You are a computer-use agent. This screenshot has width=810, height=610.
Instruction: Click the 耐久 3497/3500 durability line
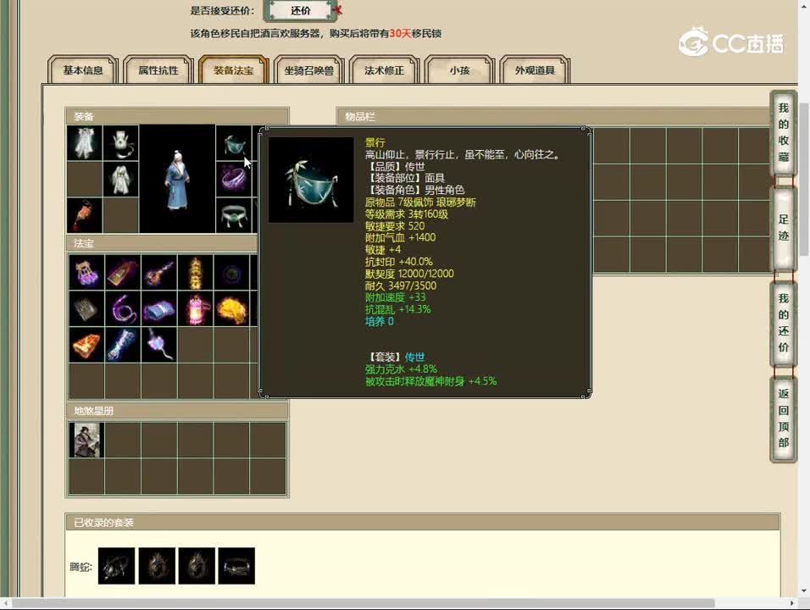[401, 286]
